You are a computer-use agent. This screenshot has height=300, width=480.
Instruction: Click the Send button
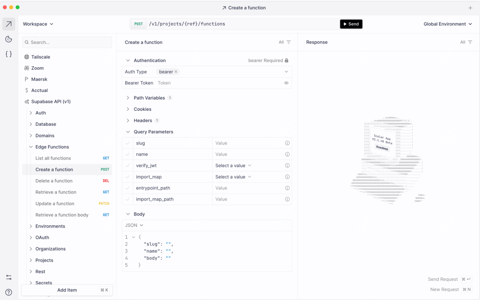click(351, 24)
